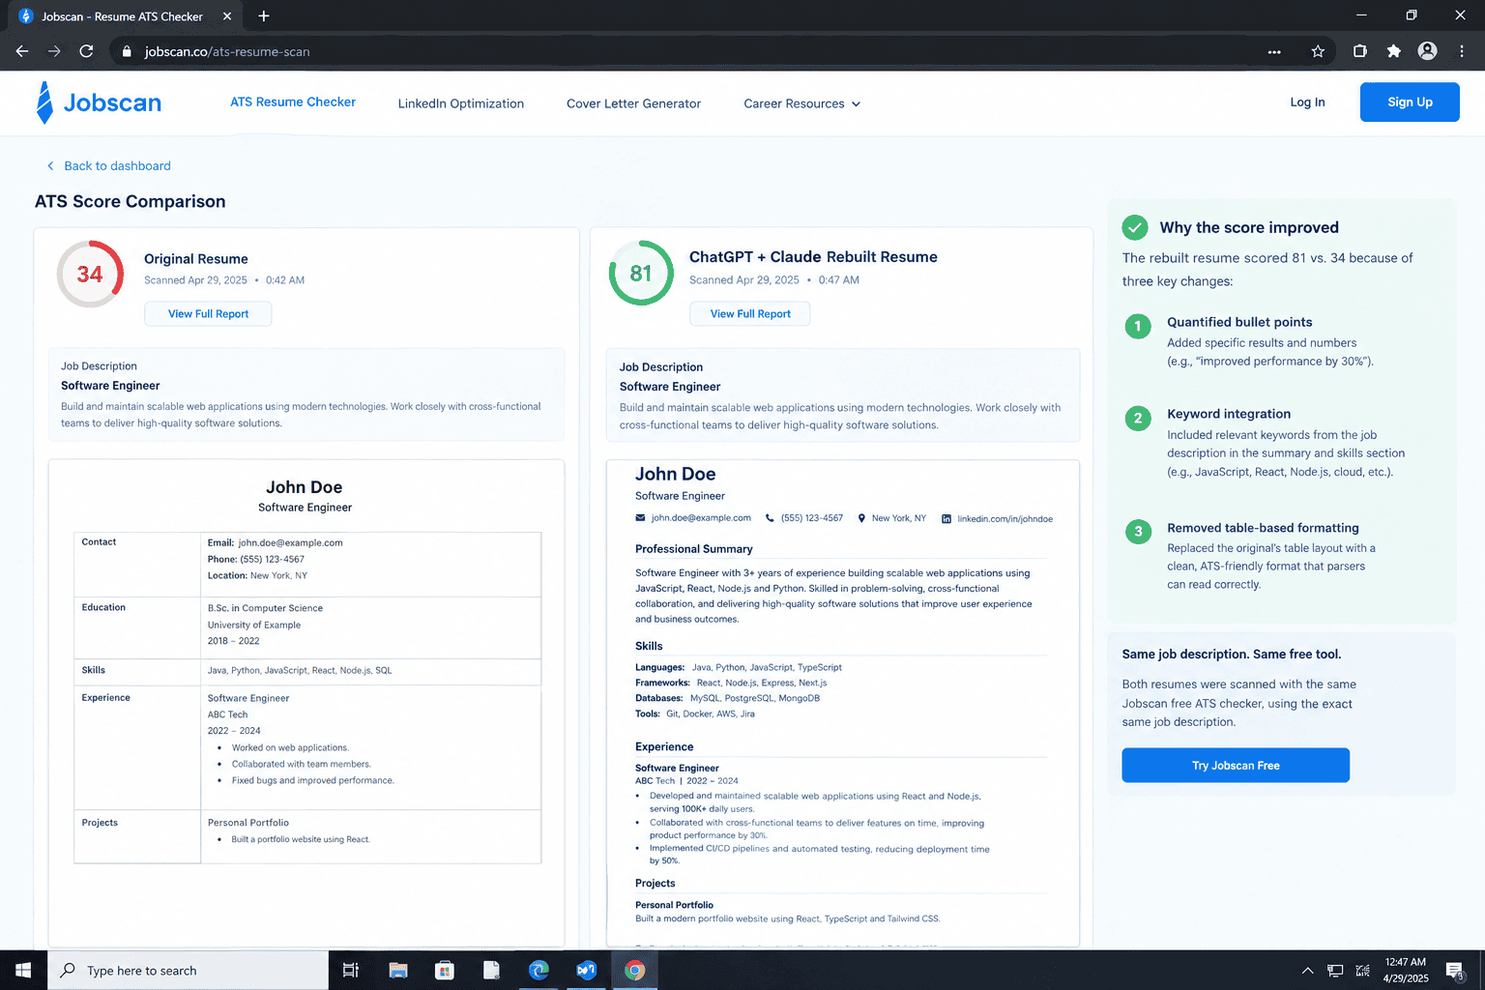Open the Chrome profile avatar
1485x990 pixels.
[x=1427, y=51]
